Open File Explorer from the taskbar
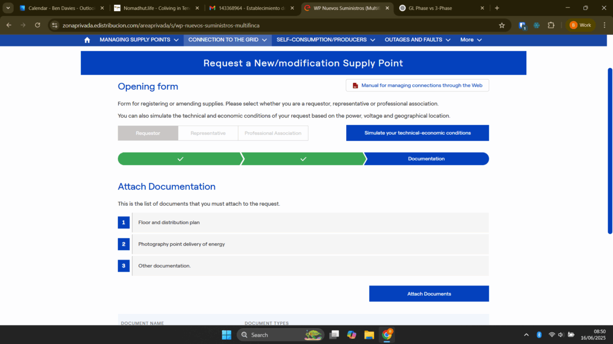 pos(369,335)
